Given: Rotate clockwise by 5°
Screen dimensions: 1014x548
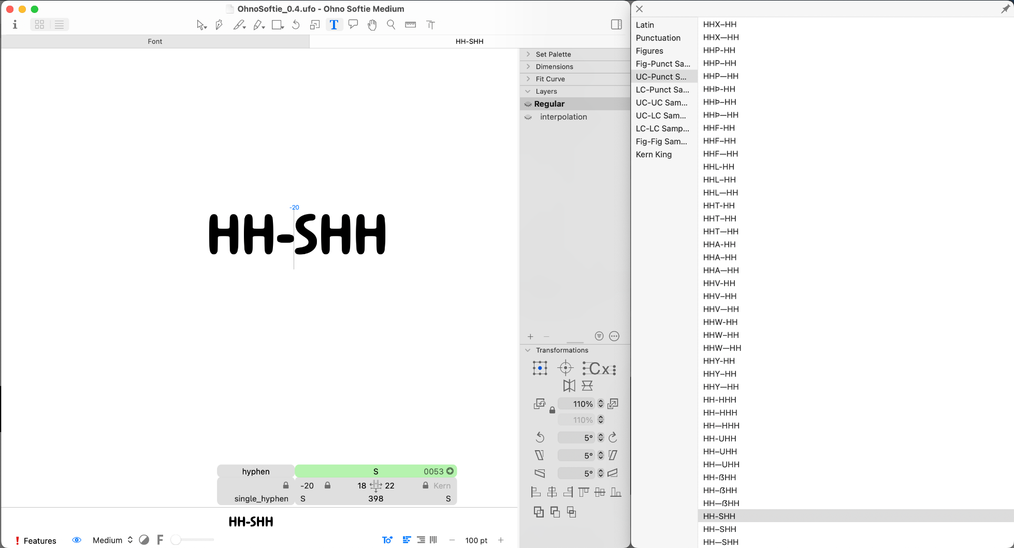Looking at the screenshot, I should coord(613,438).
